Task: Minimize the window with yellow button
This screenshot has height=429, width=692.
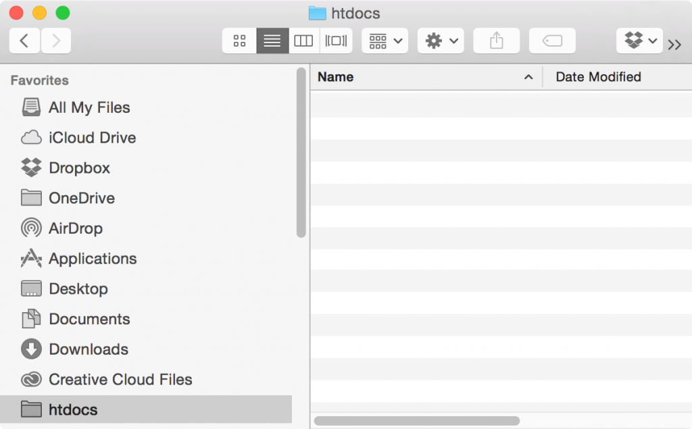Action: (x=40, y=13)
